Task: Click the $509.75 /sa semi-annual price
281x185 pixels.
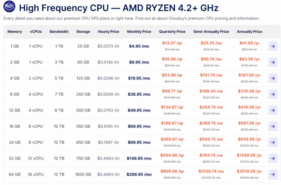Action: pyautogui.click(x=211, y=139)
